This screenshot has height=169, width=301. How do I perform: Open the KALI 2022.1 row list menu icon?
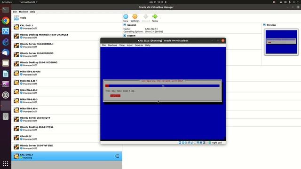click(x=117, y=156)
